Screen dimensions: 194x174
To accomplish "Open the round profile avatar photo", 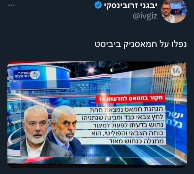I will (174, 11).
